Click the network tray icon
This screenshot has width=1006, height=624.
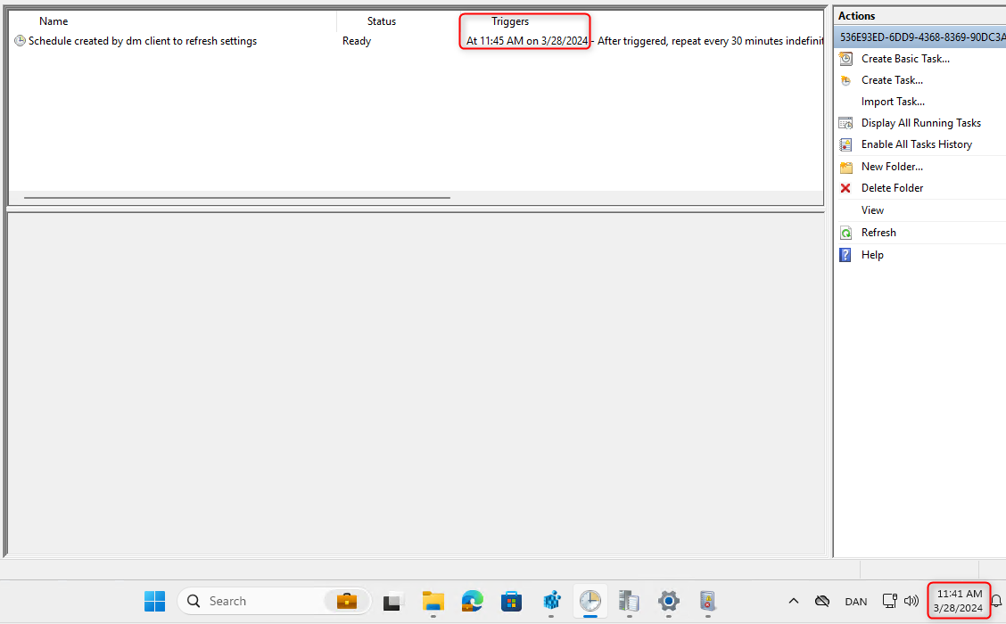tap(889, 601)
